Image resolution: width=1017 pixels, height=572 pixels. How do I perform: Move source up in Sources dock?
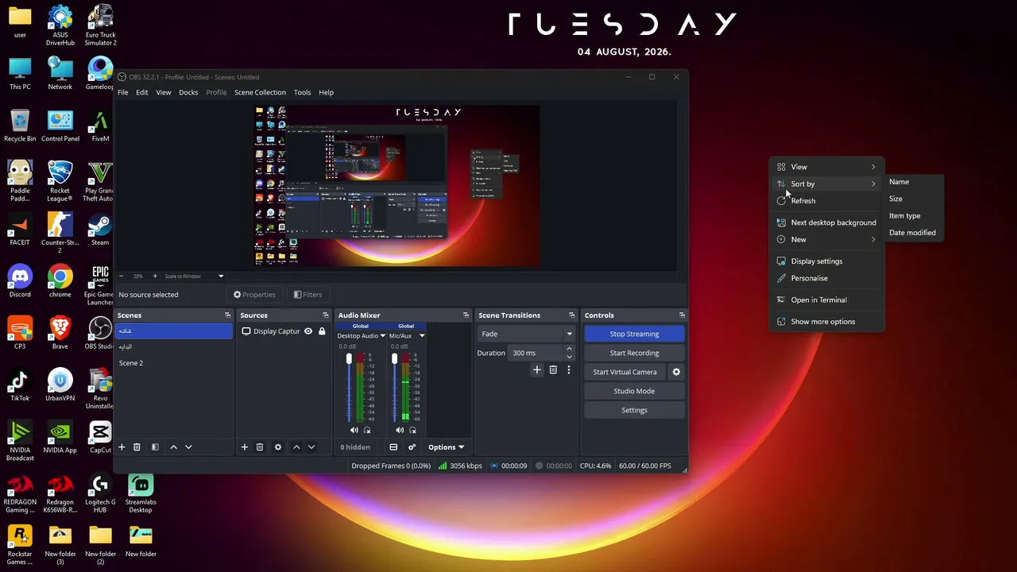296,447
